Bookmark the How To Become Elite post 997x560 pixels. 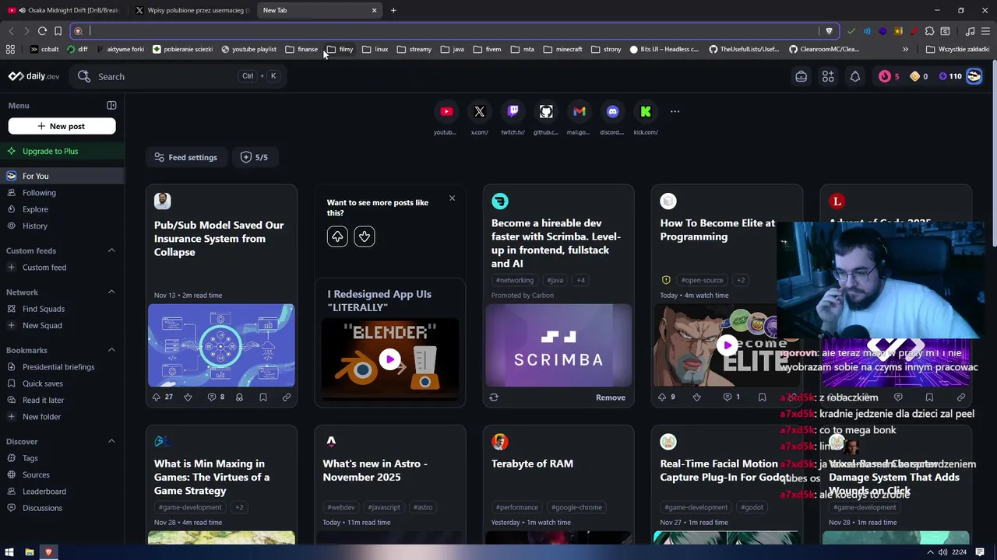click(762, 397)
